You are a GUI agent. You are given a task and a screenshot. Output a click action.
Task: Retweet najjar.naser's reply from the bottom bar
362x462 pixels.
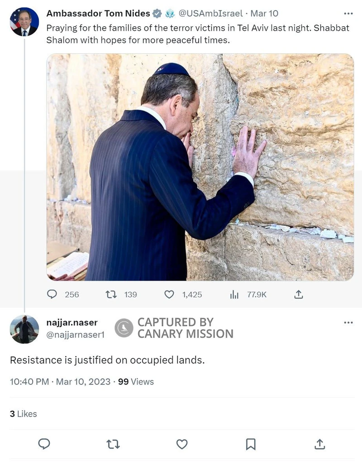pyautogui.click(x=113, y=444)
